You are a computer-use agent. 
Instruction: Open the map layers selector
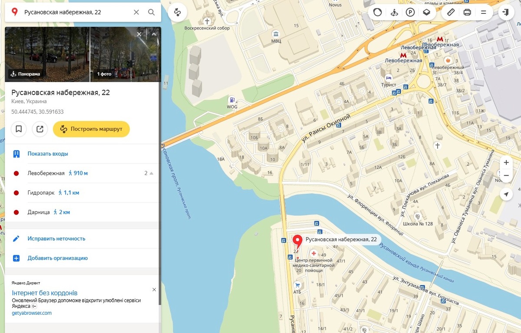pyautogui.click(x=426, y=12)
